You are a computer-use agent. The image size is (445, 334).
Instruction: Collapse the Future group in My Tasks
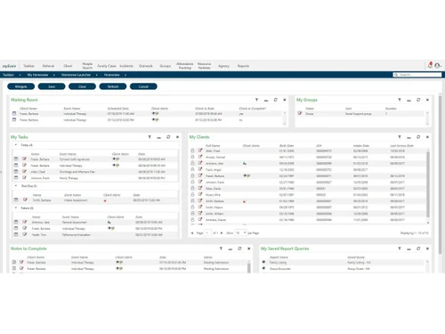pyautogui.click(x=16, y=208)
